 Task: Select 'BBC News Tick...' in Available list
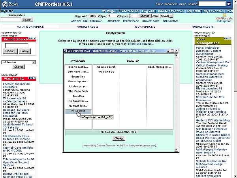78,72
